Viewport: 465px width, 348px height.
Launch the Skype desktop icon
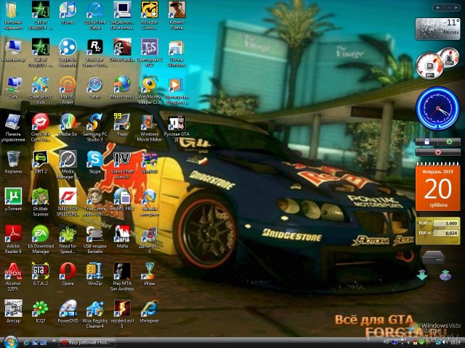(x=94, y=159)
